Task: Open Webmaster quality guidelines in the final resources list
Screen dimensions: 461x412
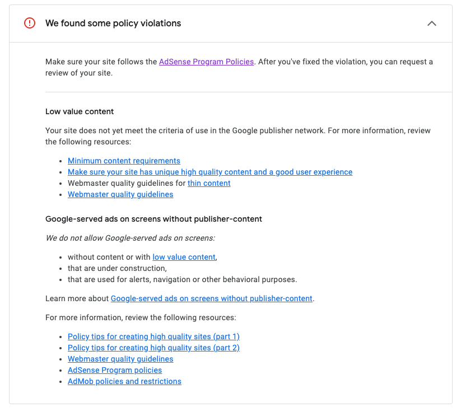Action: [x=120, y=359]
